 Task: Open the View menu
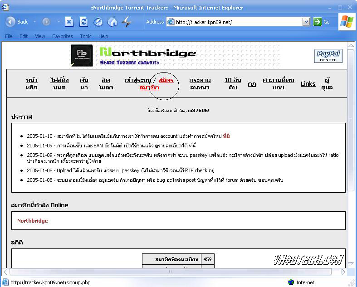click(x=40, y=36)
